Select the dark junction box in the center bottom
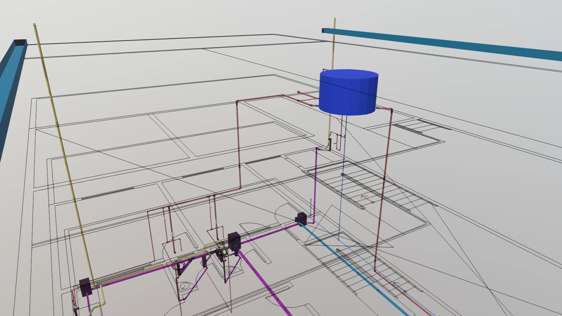The width and height of the screenshot is (562, 316). pyautogui.click(x=234, y=241)
